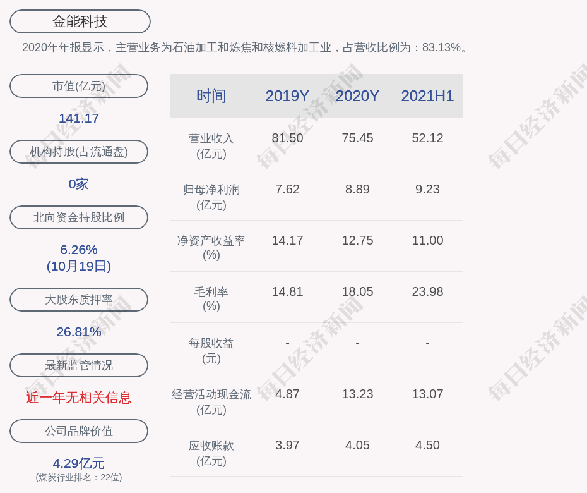
Task: Click the 23.98 gross margin cell
Action: 427,291
